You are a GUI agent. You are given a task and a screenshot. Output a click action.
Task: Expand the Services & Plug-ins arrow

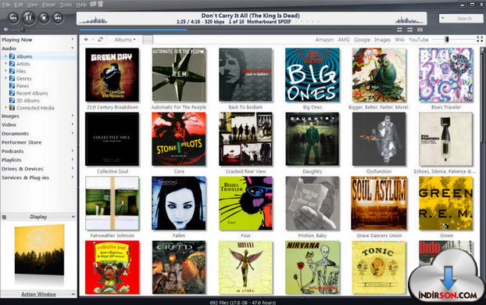point(73,178)
